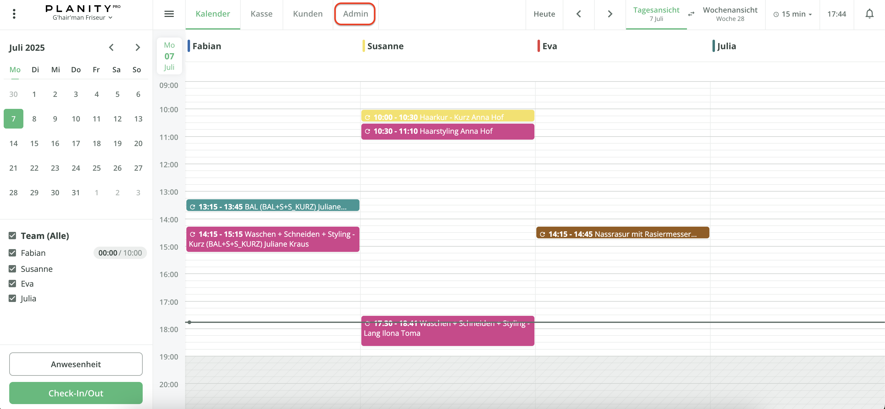The width and height of the screenshot is (885, 409).
Task: Click the hamburger menu icon
Action: click(x=169, y=14)
